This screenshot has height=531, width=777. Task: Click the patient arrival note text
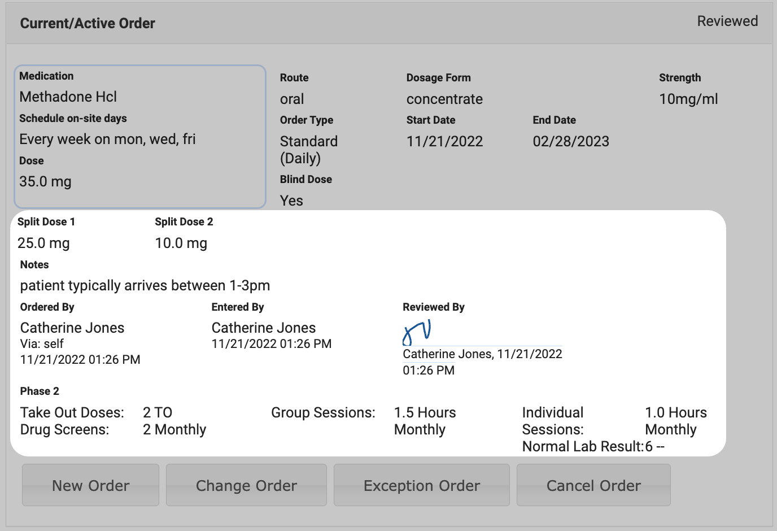[145, 286]
